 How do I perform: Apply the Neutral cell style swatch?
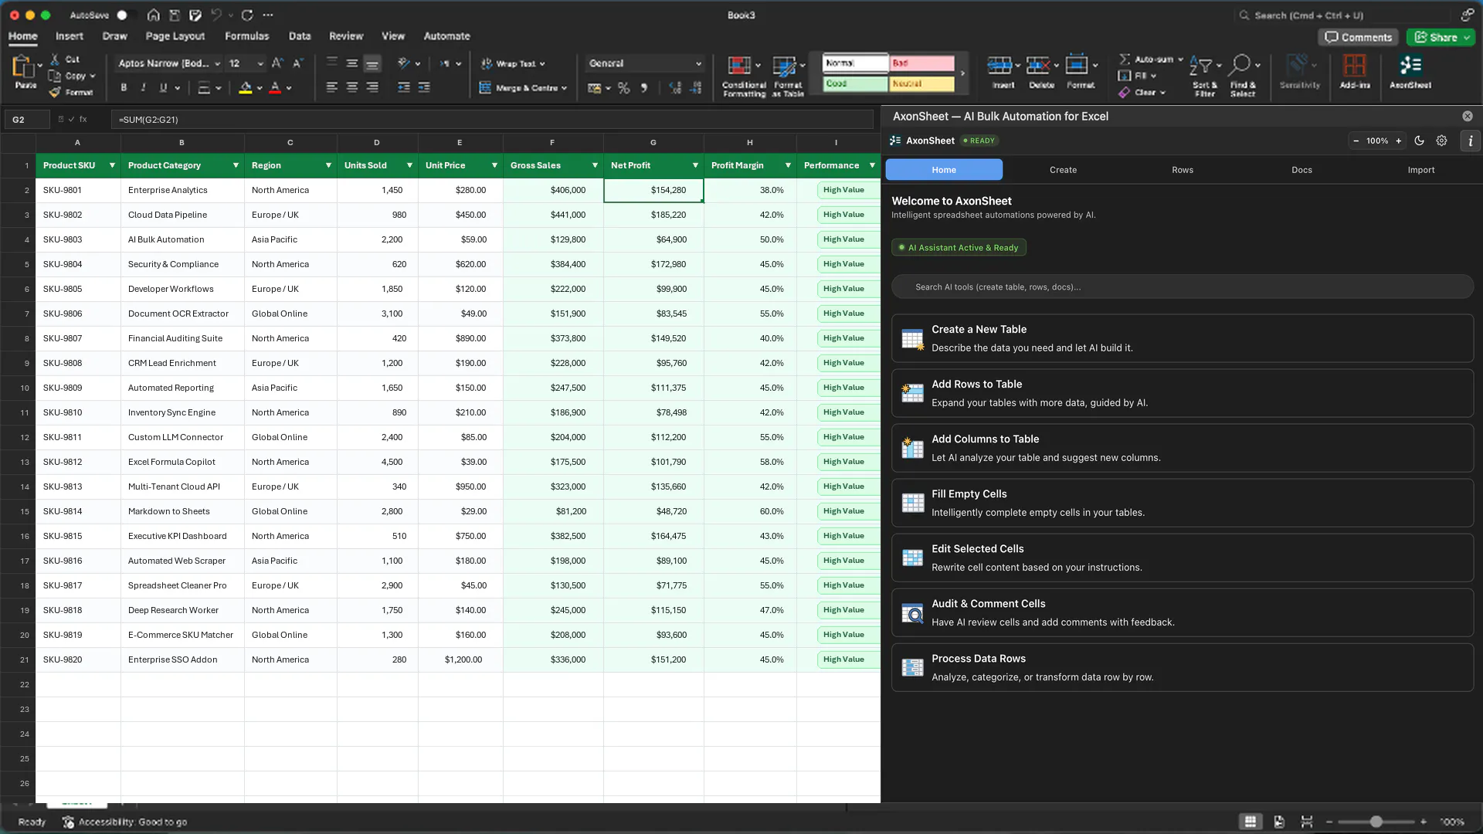point(922,83)
